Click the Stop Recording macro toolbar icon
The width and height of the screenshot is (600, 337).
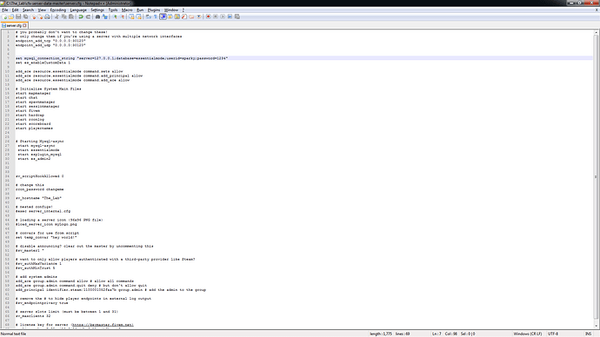(216, 17)
